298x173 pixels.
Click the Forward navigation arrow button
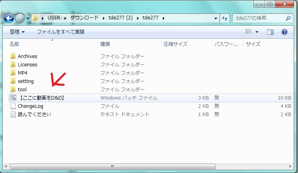pyautogui.click(x=20, y=19)
